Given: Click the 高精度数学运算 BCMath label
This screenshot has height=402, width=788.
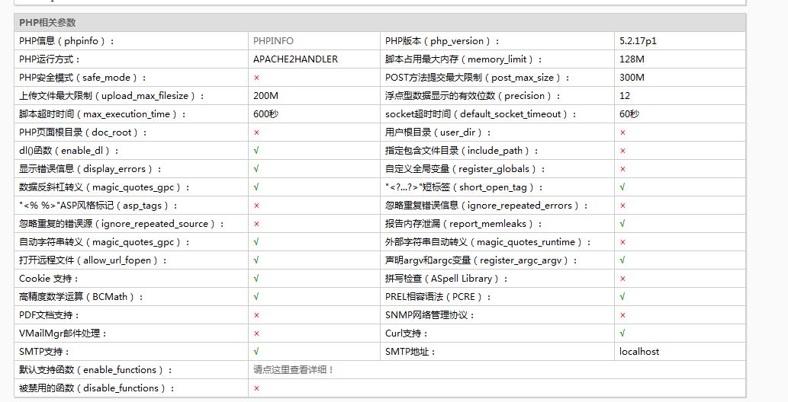Looking at the screenshot, I should 81,297.
